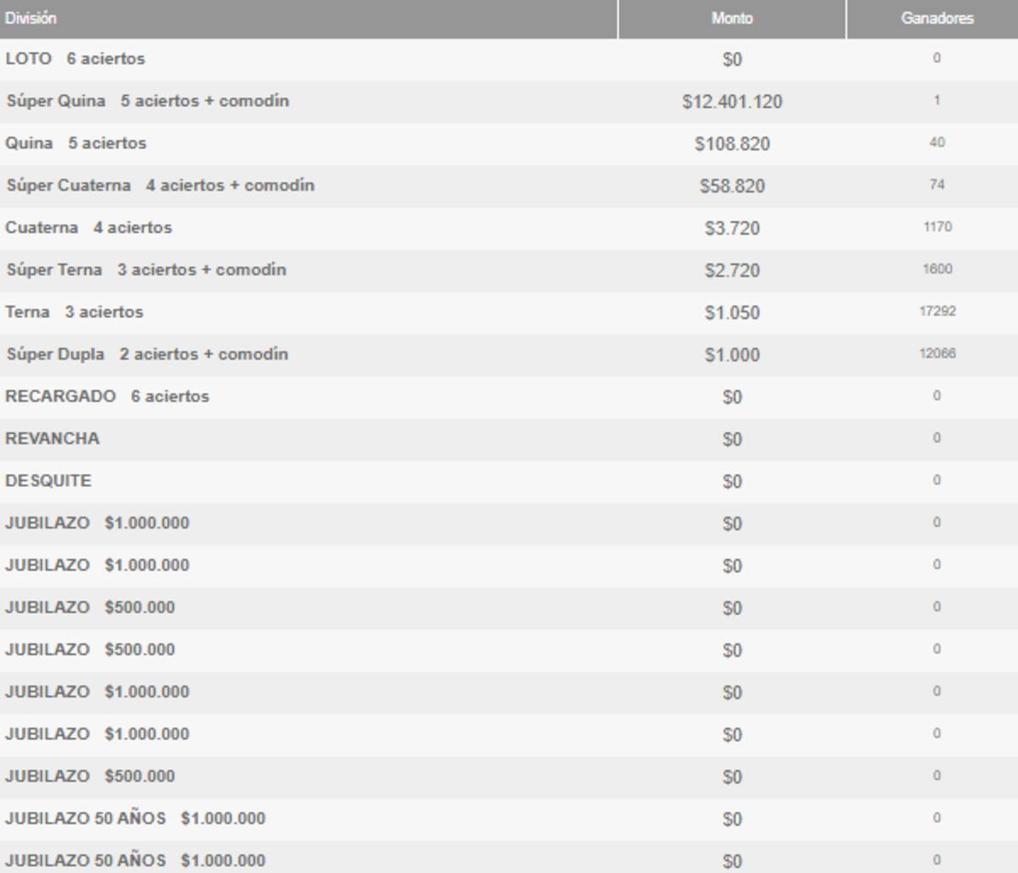This screenshot has width=1018, height=873.
Task: Select the REVANCHA row label
Action: tap(52, 439)
